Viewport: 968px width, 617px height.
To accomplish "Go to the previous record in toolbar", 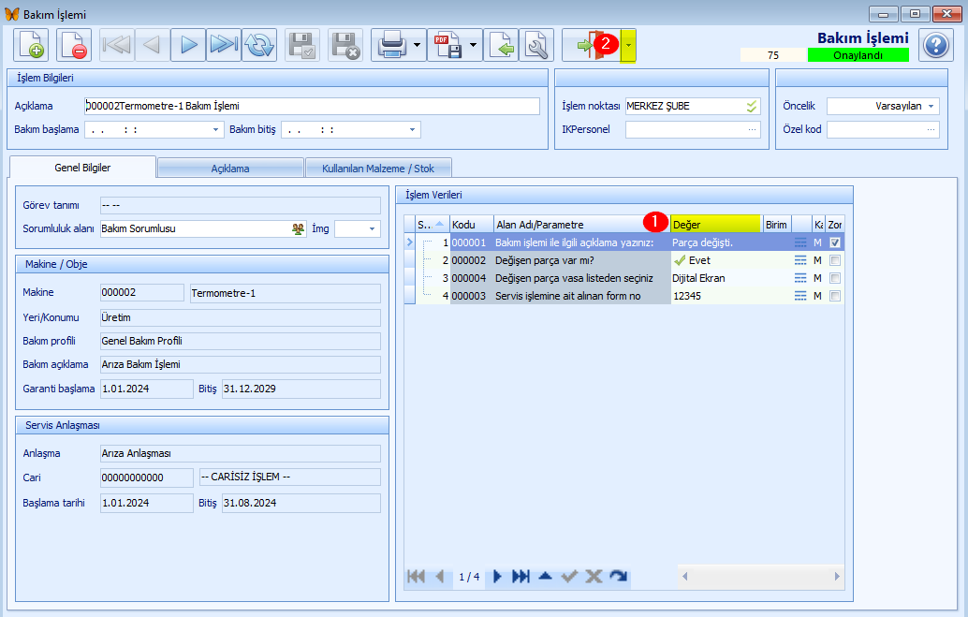I will [153, 45].
